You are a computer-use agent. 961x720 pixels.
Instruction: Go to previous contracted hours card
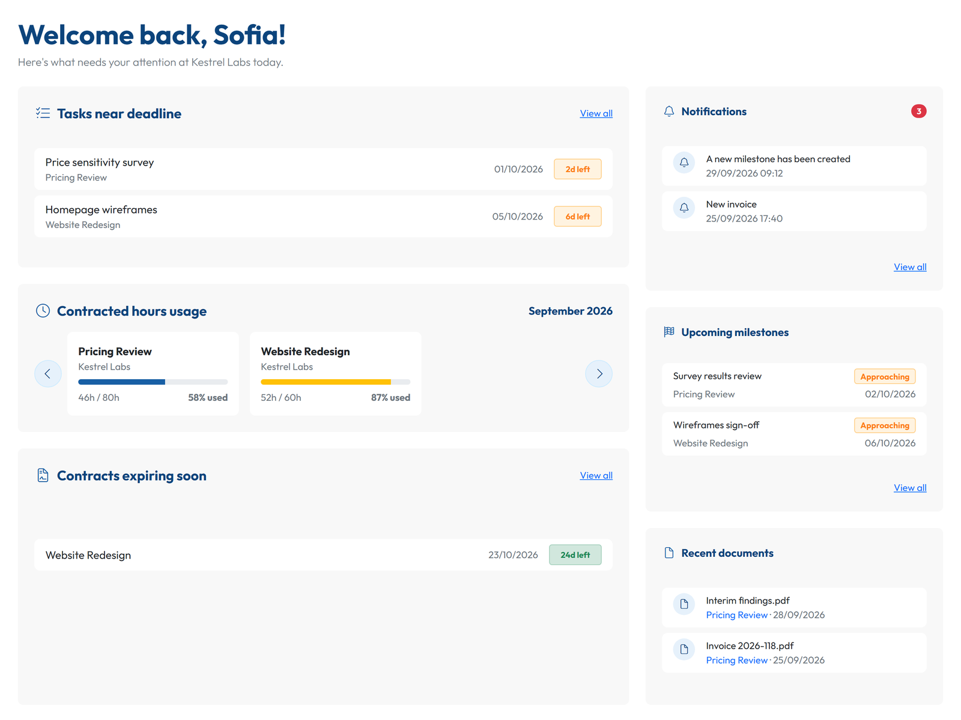48,374
